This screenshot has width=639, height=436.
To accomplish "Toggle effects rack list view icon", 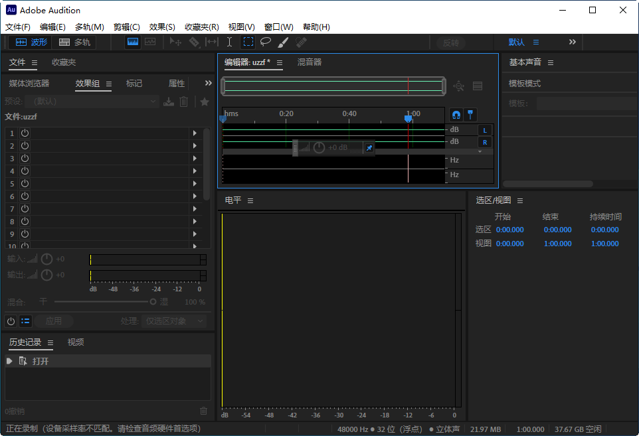I will (25, 321).
